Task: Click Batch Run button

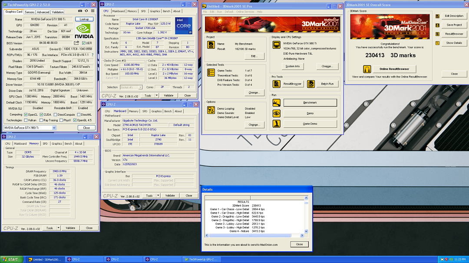Action: tap(327, 84)
